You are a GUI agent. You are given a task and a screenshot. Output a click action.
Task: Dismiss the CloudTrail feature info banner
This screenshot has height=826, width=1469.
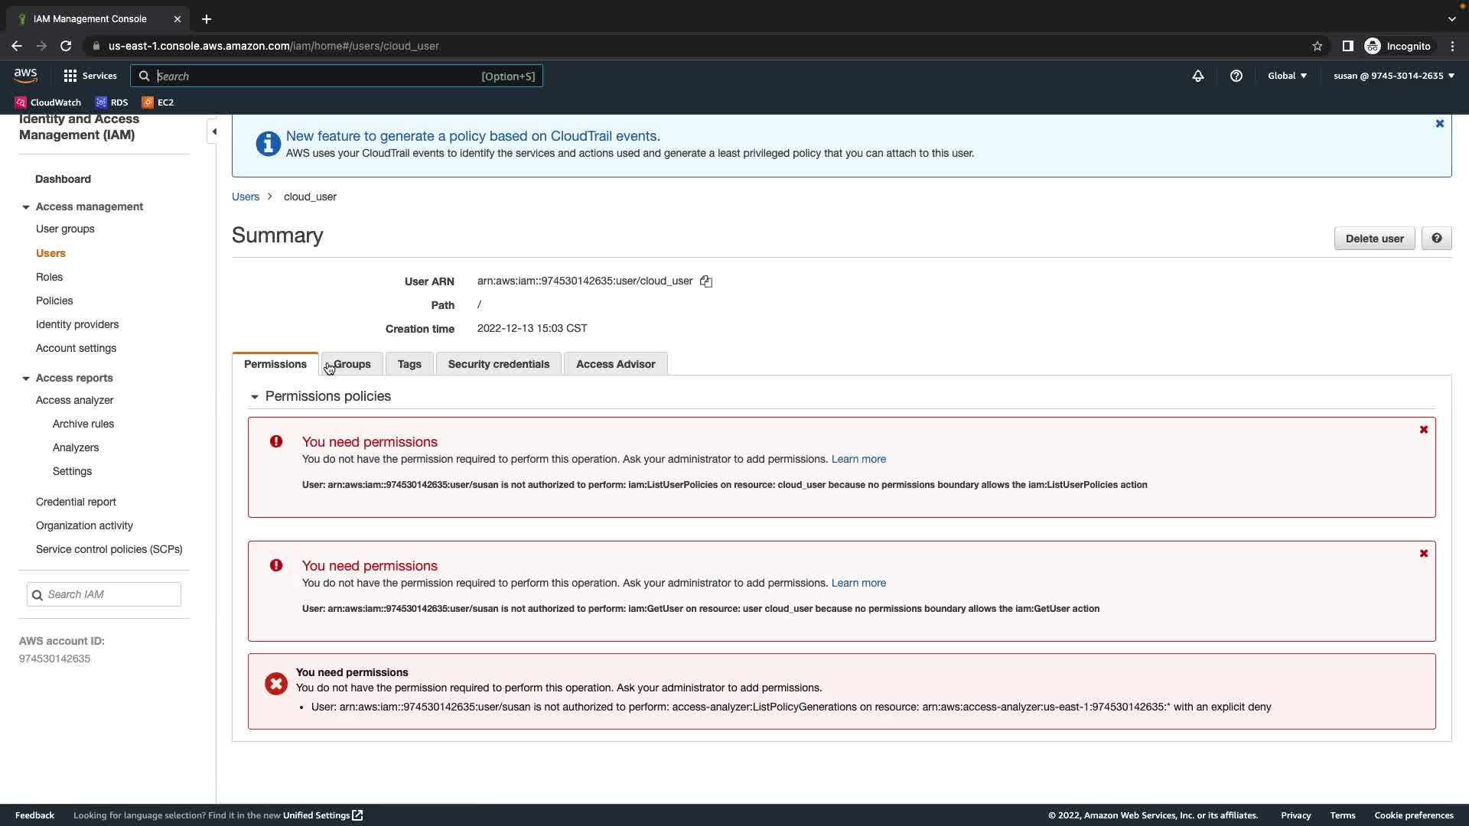(x=1439, y=123)
